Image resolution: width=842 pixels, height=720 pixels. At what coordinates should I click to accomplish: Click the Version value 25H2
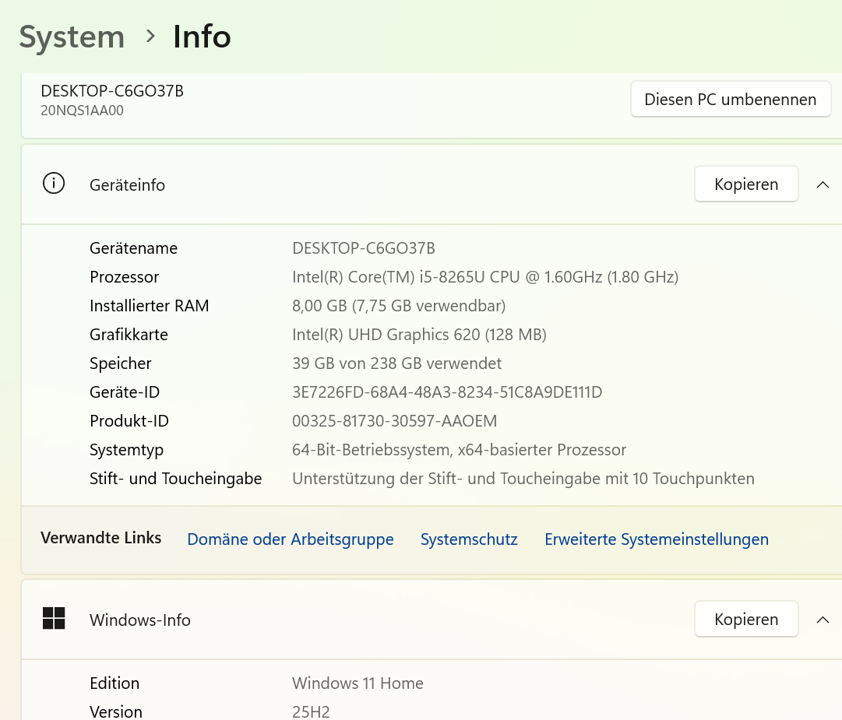311,711
